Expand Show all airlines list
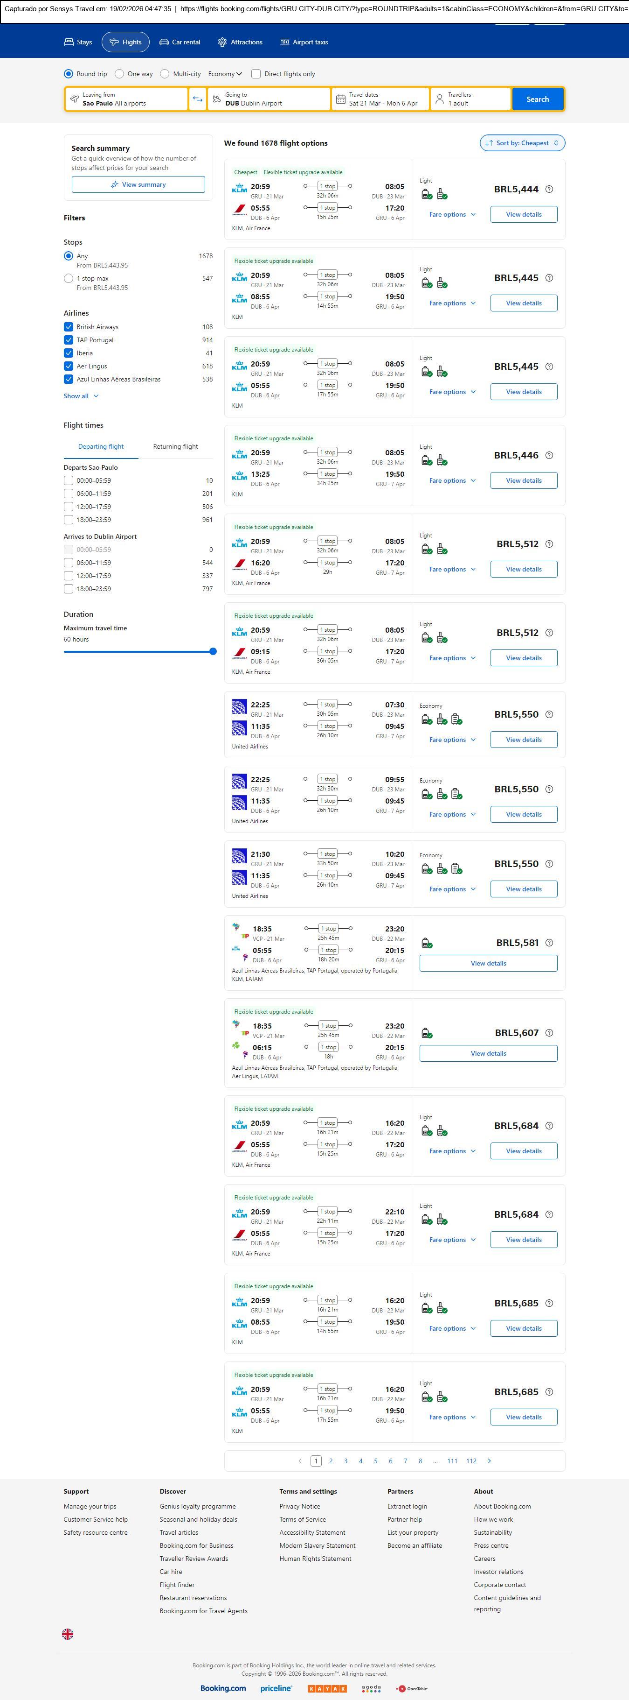 pos(81,396)
